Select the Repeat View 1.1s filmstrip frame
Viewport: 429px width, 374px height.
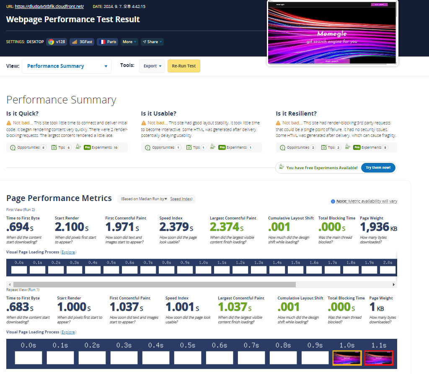pyautogui.click(x=379, y=358)
